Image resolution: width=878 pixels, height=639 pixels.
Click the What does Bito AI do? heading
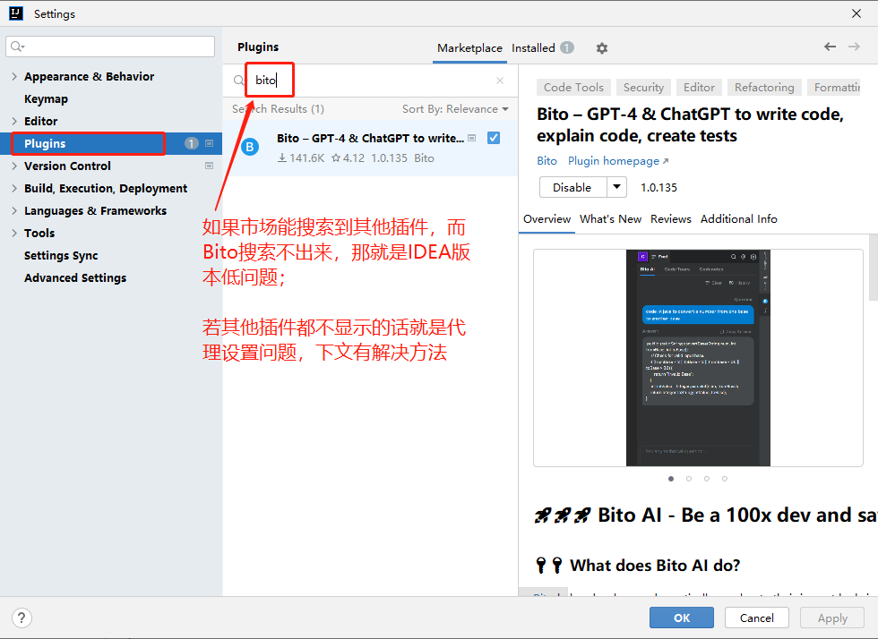pyautogui.click(x=655, y=565)
